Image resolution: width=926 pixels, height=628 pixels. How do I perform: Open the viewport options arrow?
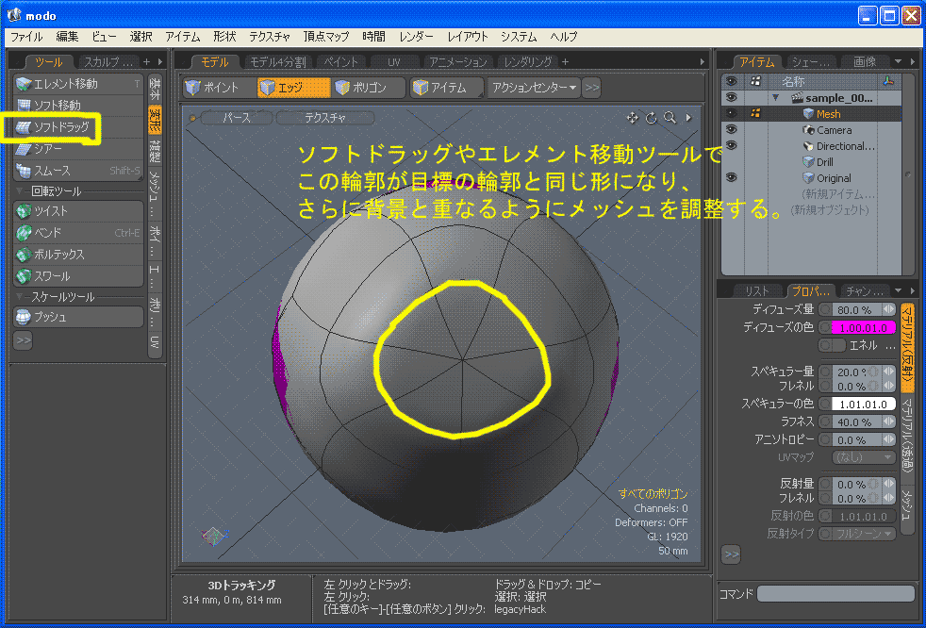coord(688,118)
